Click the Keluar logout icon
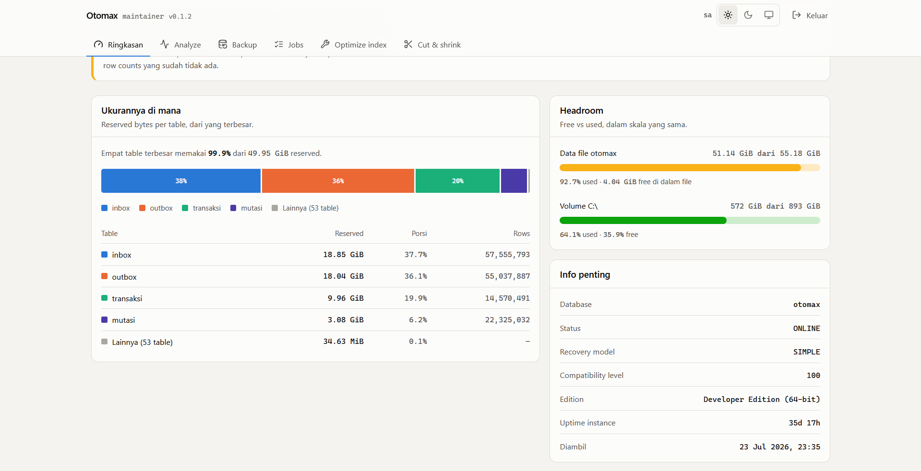 click(797, 15)
